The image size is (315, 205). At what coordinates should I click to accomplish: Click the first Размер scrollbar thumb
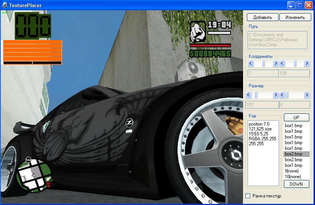tap(256, 95)
